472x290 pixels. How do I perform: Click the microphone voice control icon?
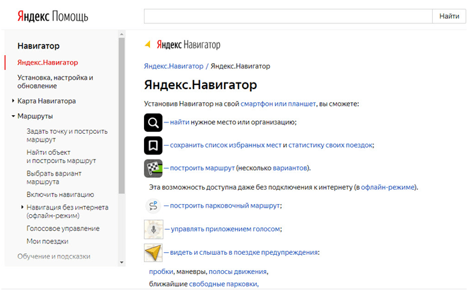[153, 229]
